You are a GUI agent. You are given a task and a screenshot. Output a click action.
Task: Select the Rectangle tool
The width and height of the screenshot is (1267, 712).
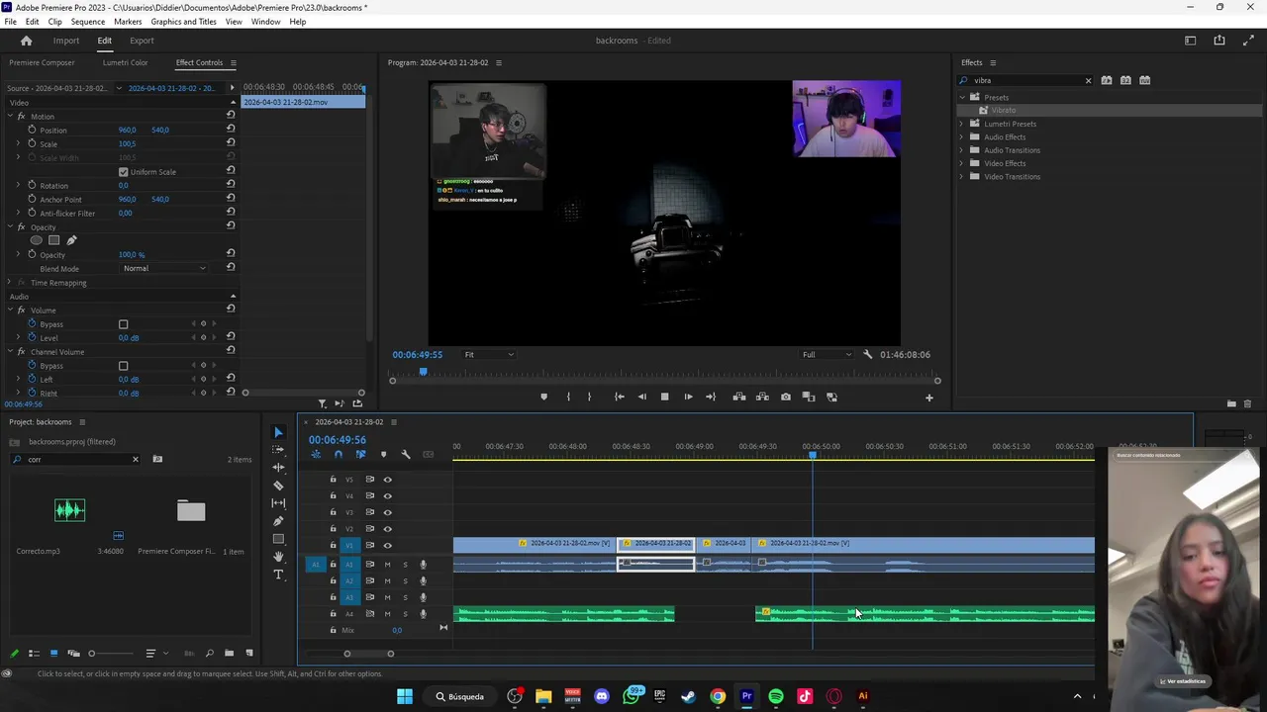pos(278,539)
